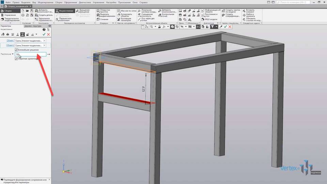
Task: Click the distance value input field
Action: tap(31, 54)
